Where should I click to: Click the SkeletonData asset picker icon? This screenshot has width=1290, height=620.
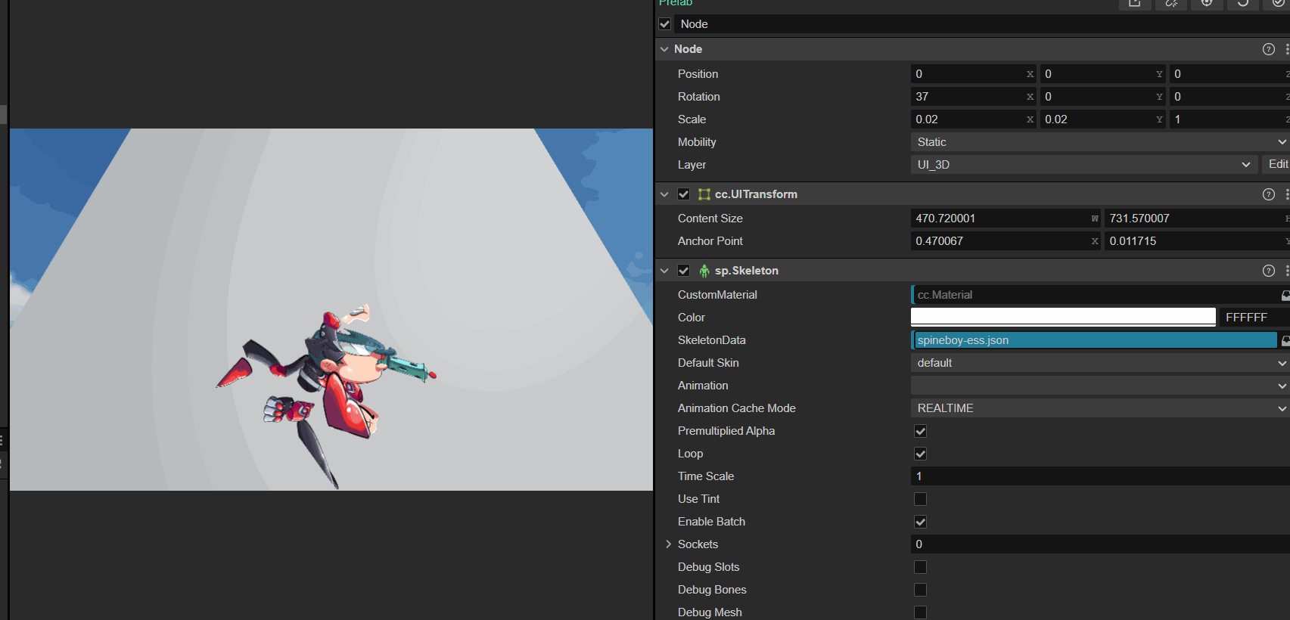pyautogui.click(x=1285, y=340)
